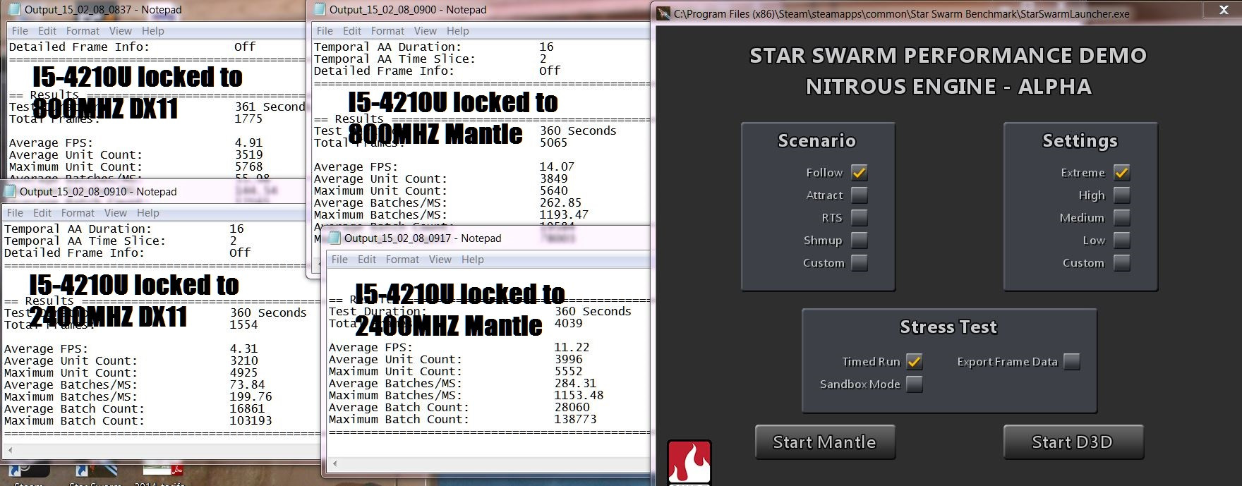Open Format menu in Output_15_02_08_0837 Notepad
1242x486 pixels.
tap(83, 31)
